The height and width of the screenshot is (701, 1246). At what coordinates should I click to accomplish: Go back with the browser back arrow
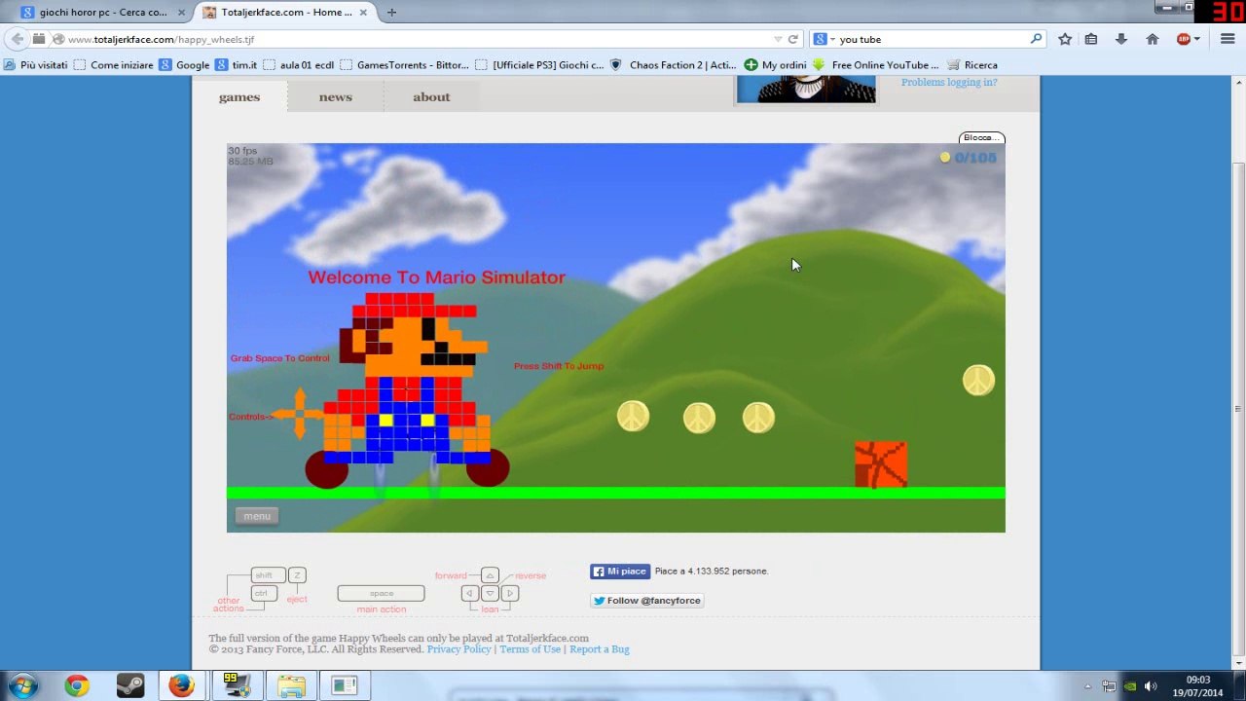(x=18, y=39)
